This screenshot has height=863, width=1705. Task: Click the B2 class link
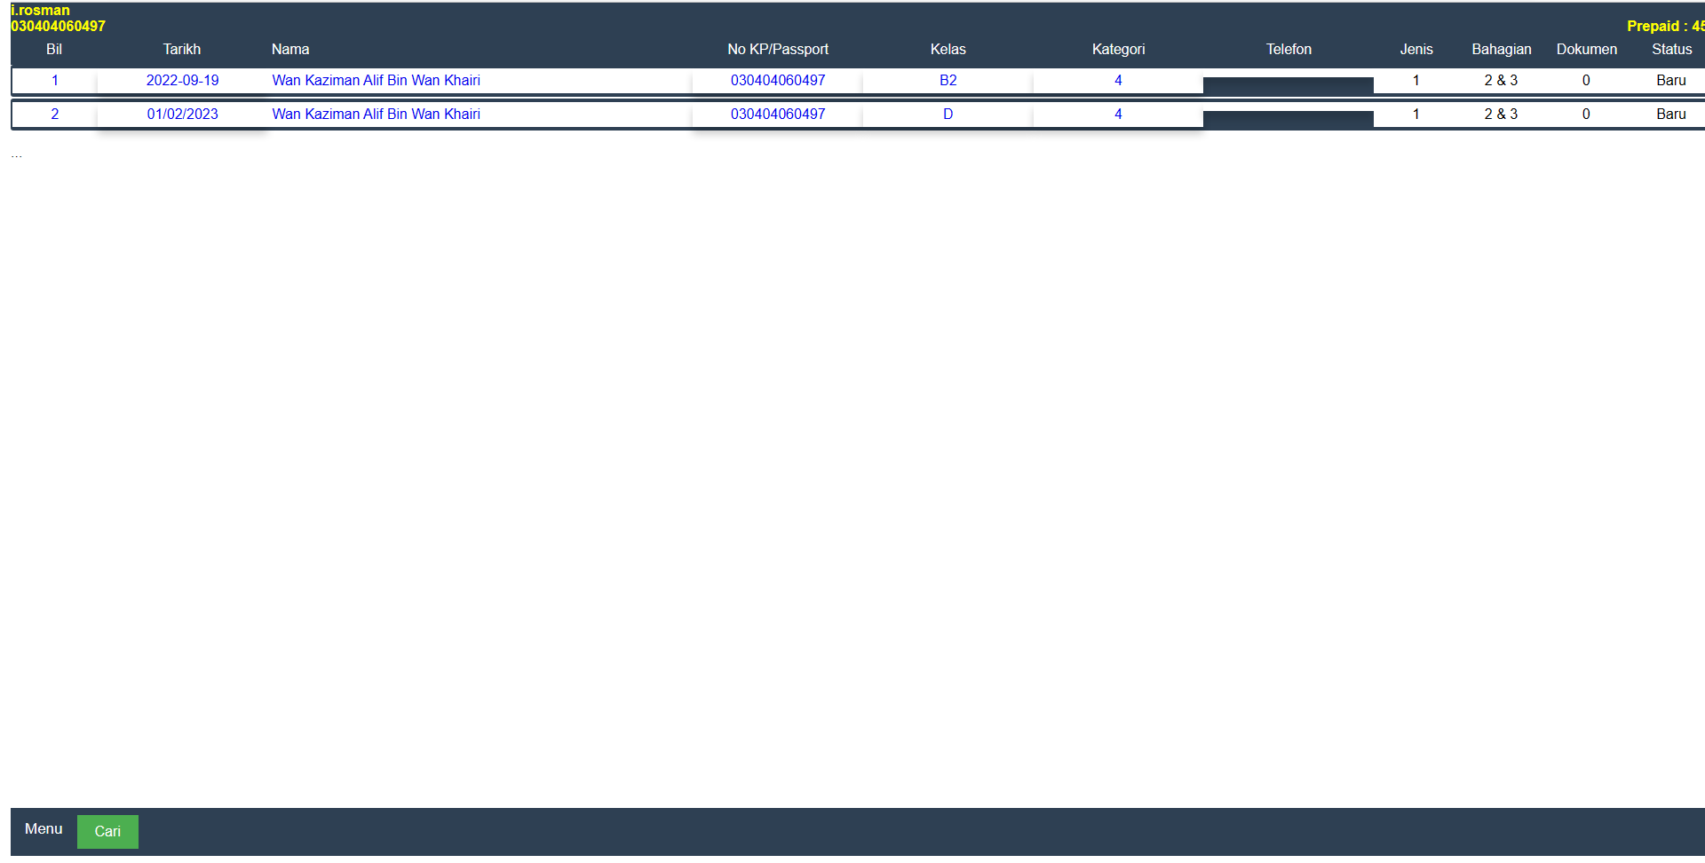coord(948,81)
